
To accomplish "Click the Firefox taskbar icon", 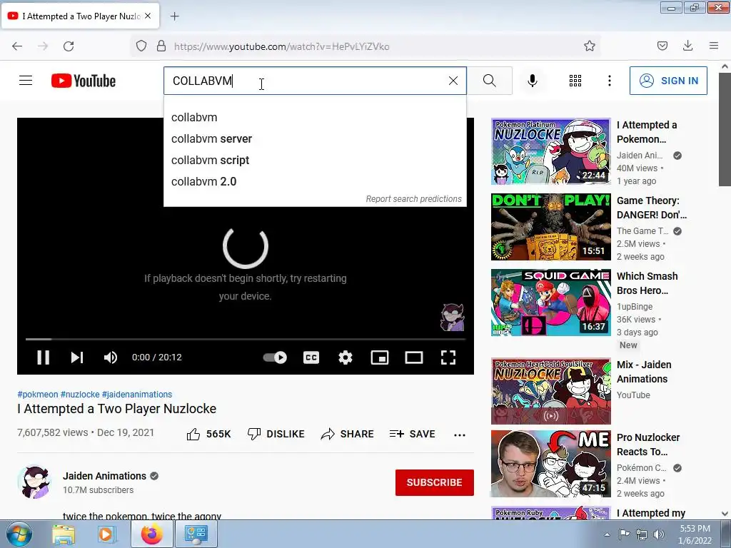I will click(151, 534).
